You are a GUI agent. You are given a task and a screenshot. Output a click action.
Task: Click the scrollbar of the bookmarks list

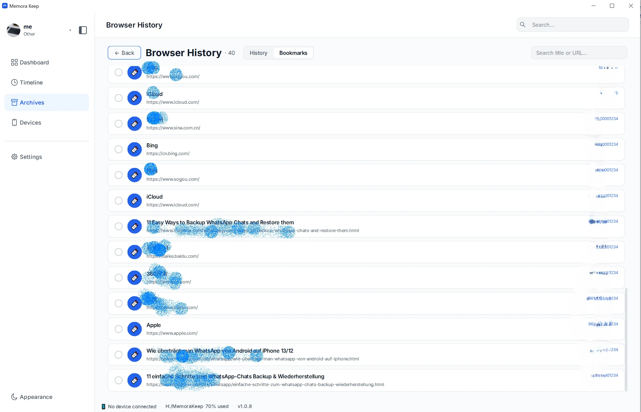click(x=626, y=340)
